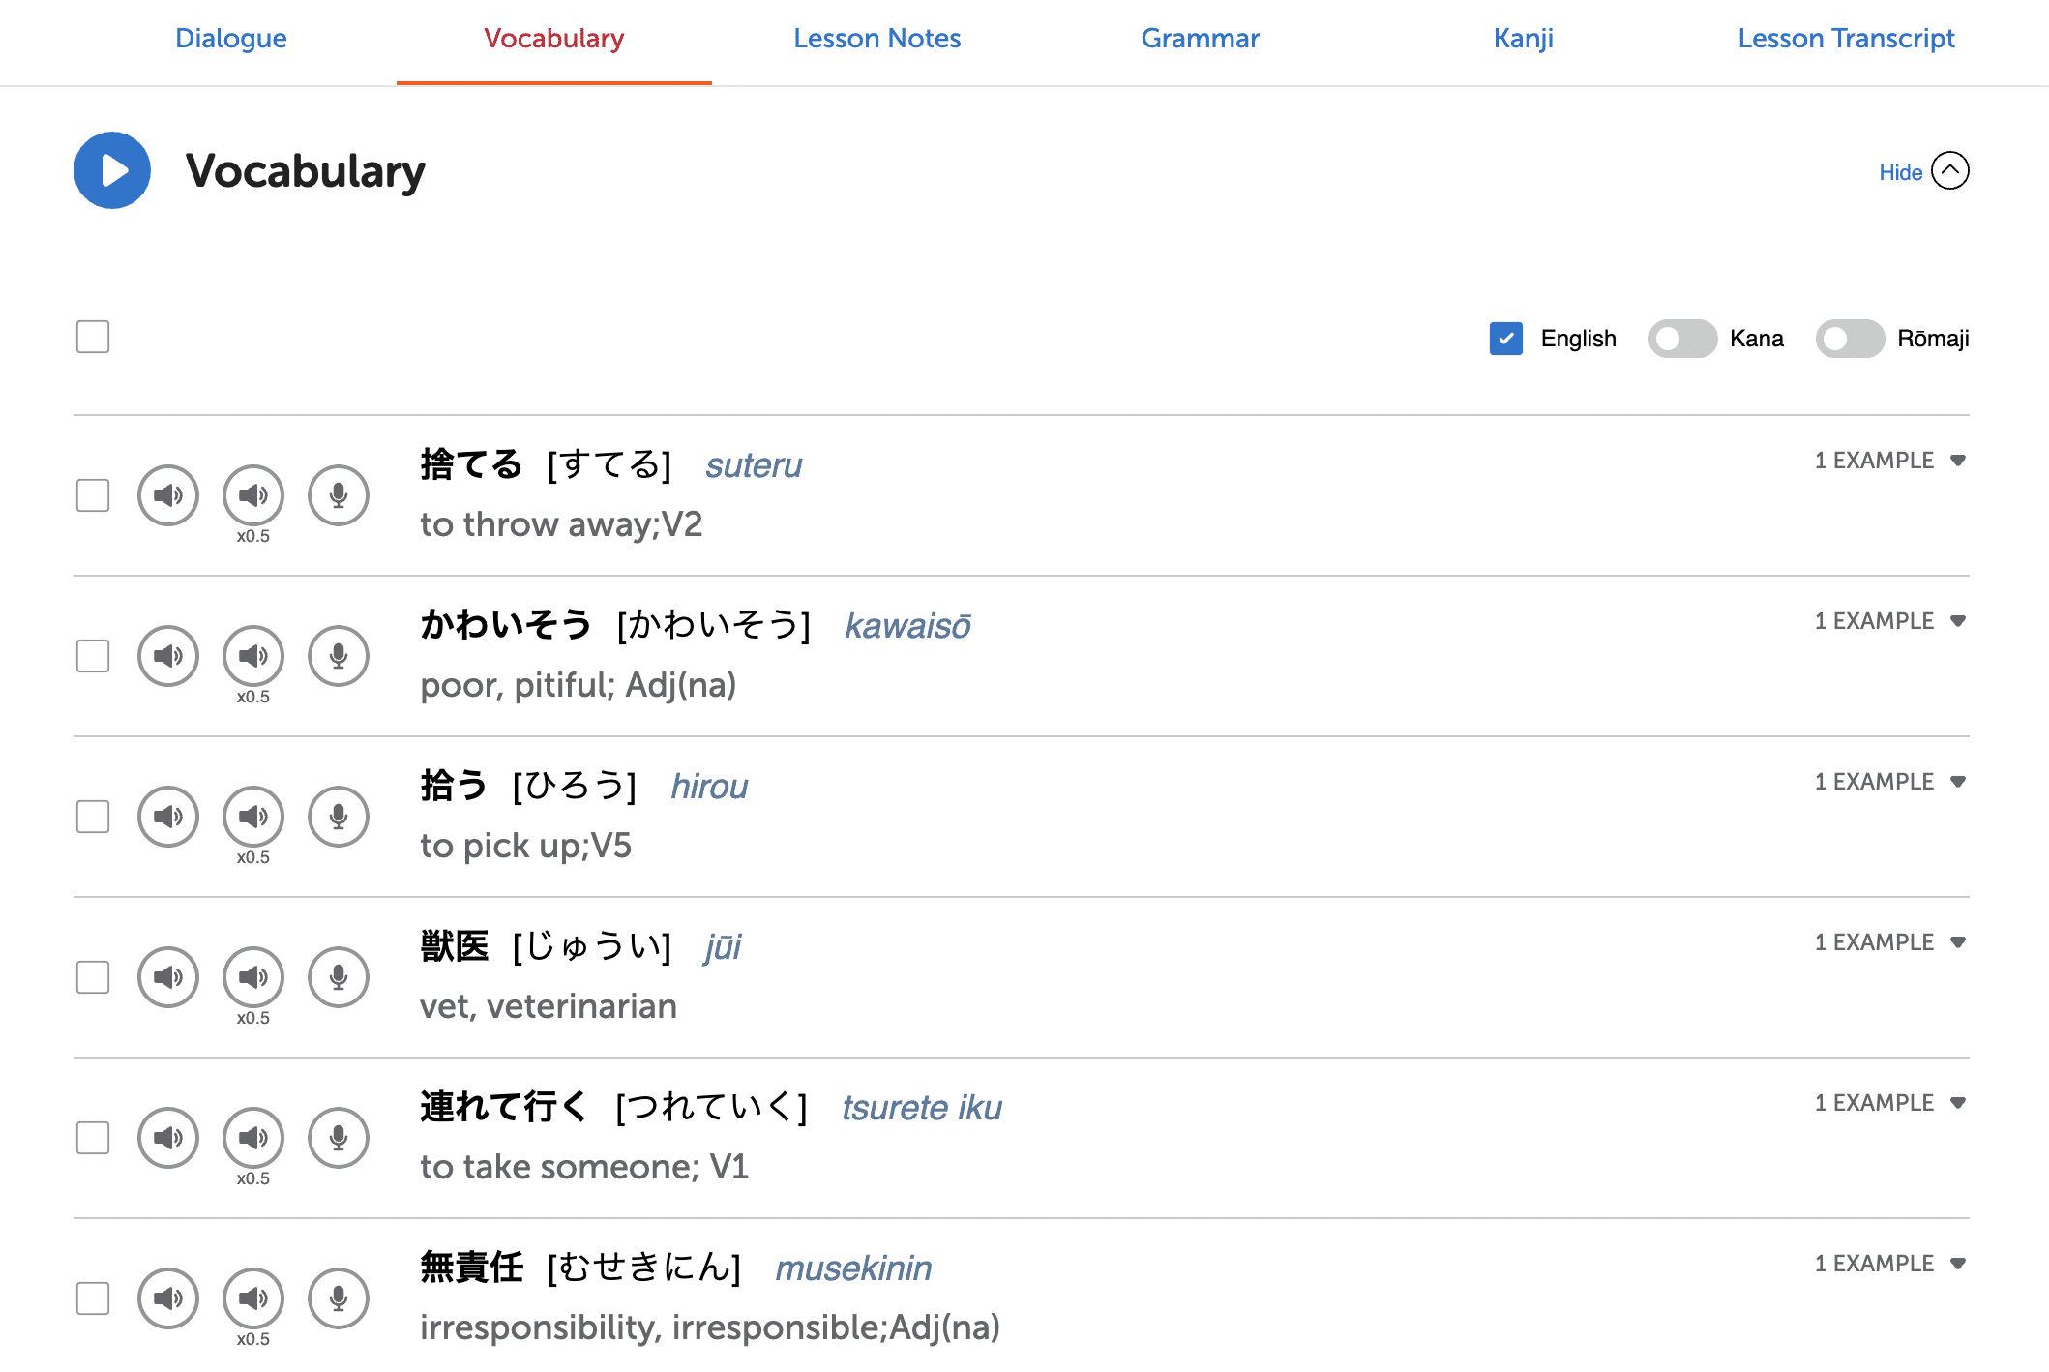
Task: Switch to the Lesson Notes tab
Action: coord(876,39)
